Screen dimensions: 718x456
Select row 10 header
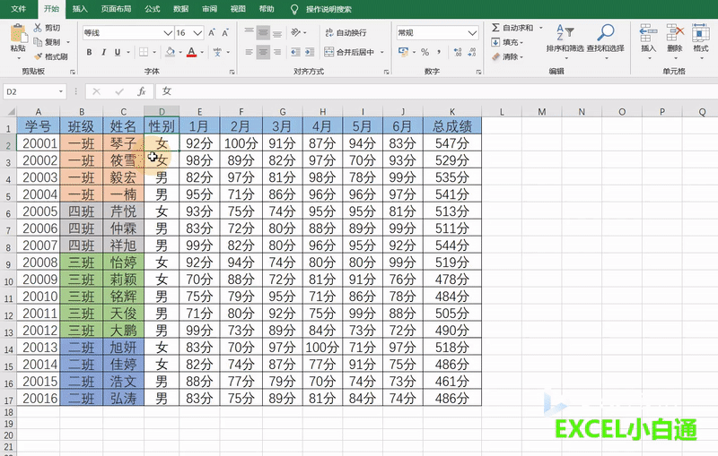(8, 280)
